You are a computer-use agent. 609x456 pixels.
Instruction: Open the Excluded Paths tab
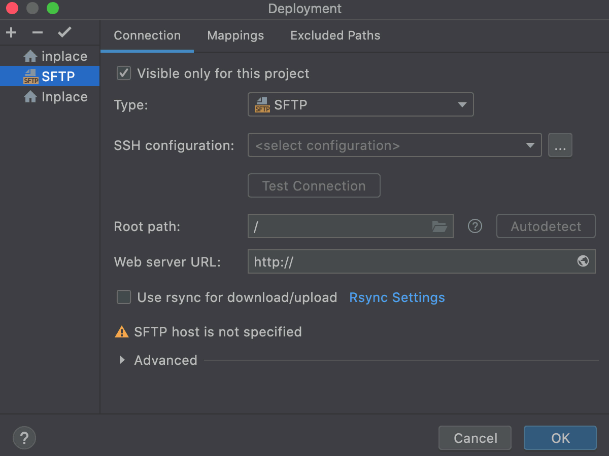(x=335, y=35)
